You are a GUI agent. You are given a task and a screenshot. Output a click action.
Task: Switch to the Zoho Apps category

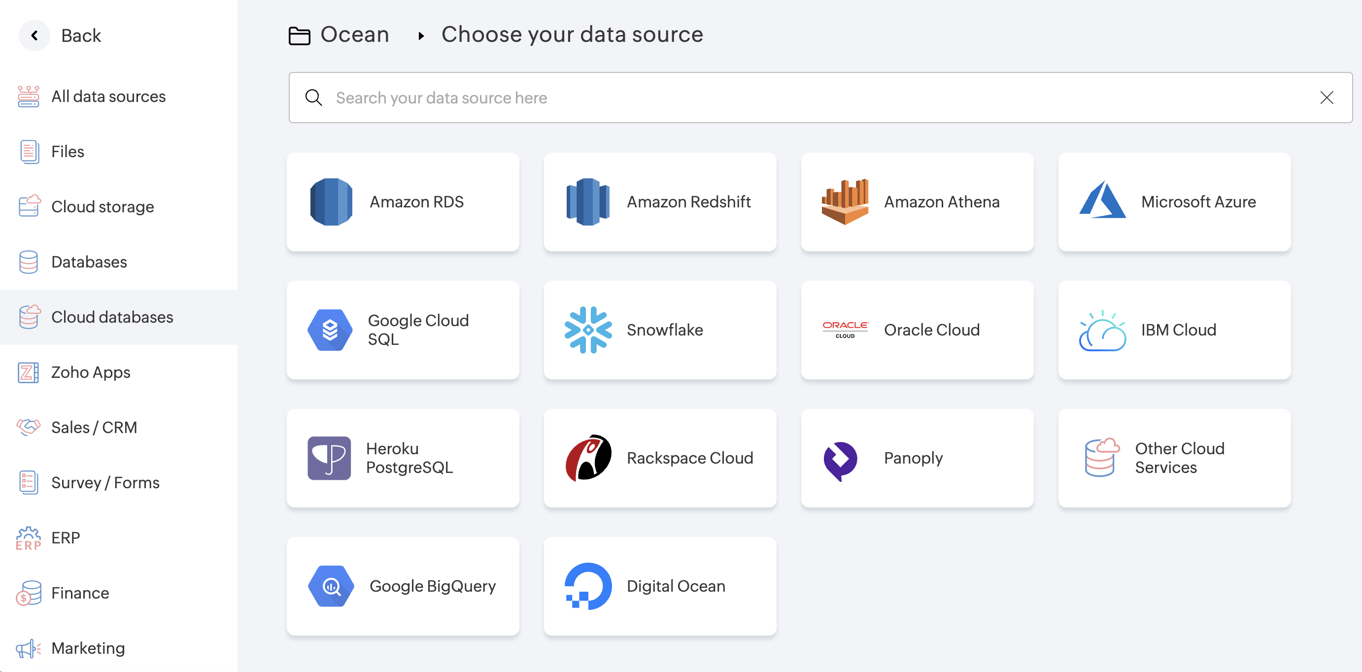pyautogui.click(x=90, y=372)
